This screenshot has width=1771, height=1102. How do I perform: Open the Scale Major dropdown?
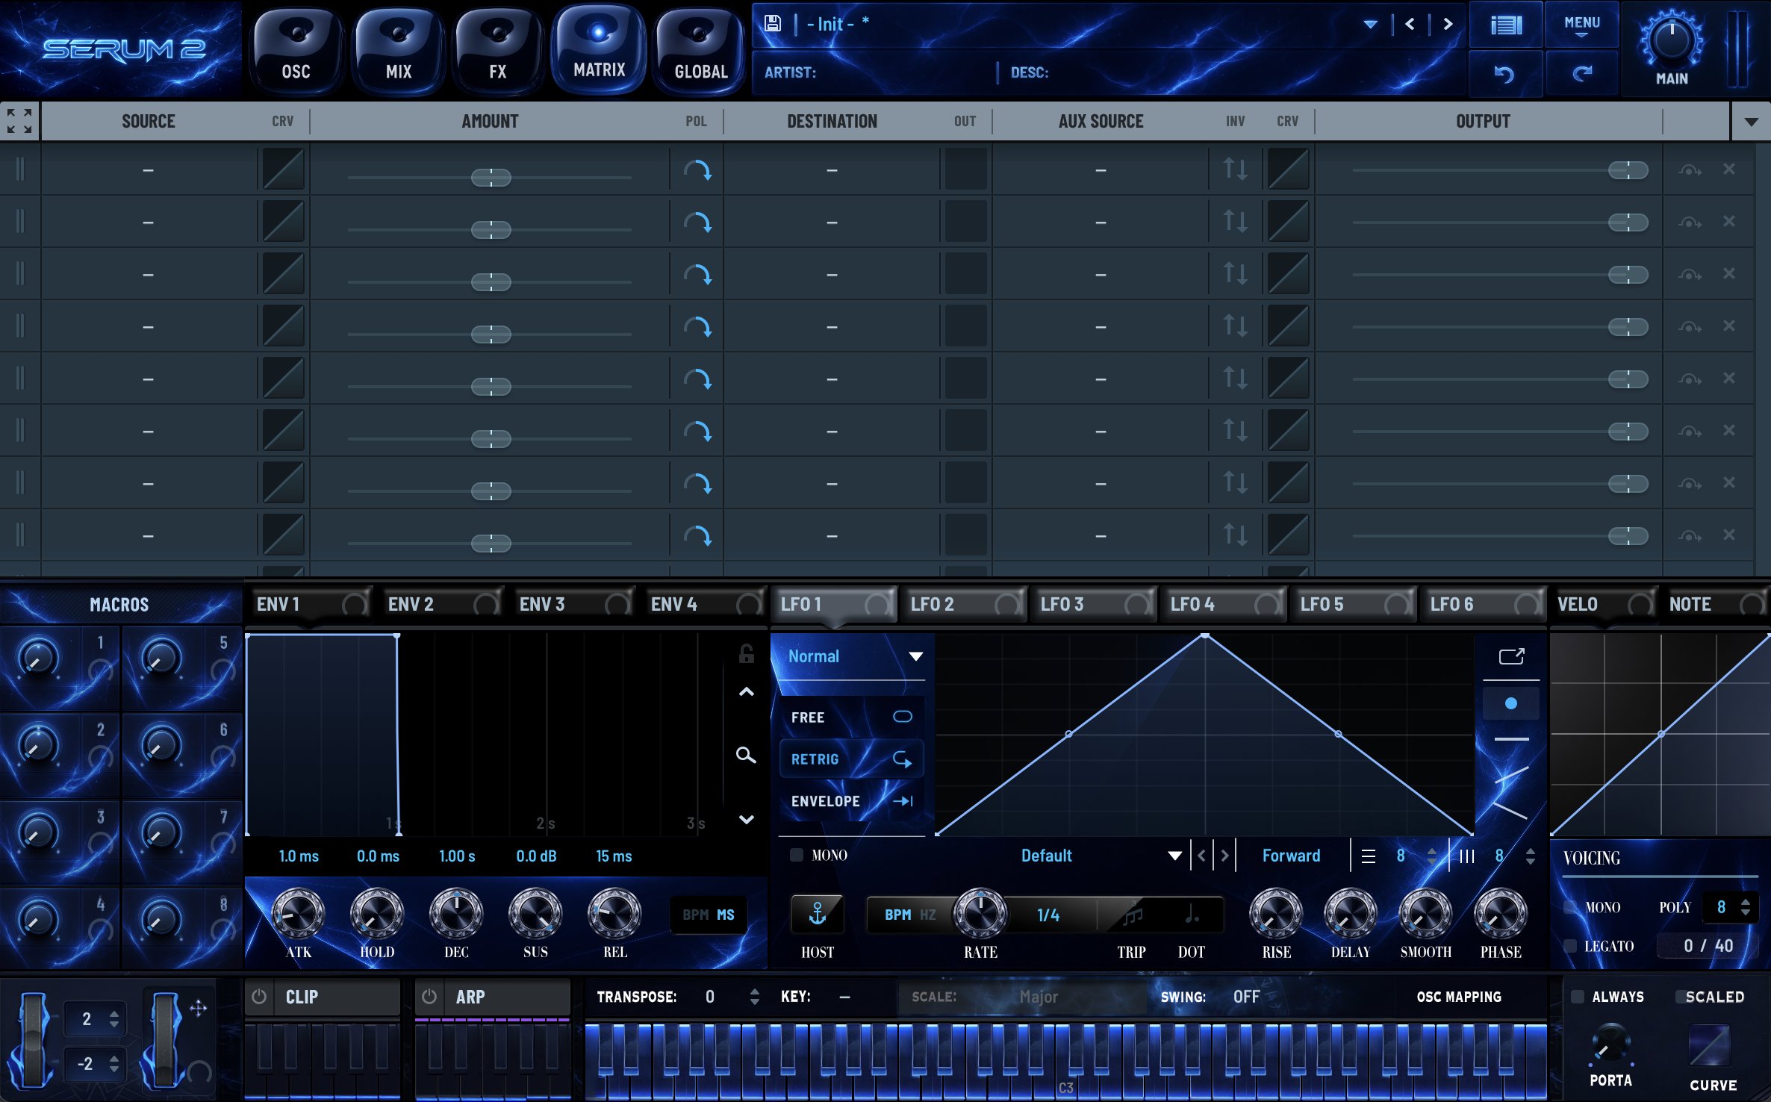coord(1038,997)
